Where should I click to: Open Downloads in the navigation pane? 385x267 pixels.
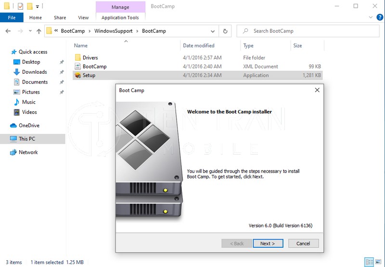coord(34,72)
